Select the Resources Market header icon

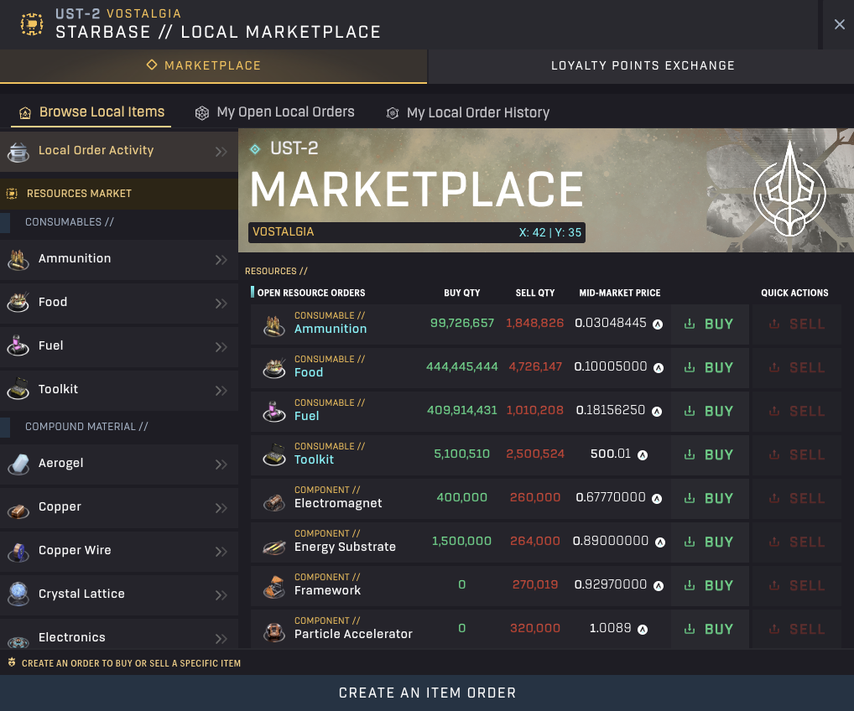click(x=13, y=193)
